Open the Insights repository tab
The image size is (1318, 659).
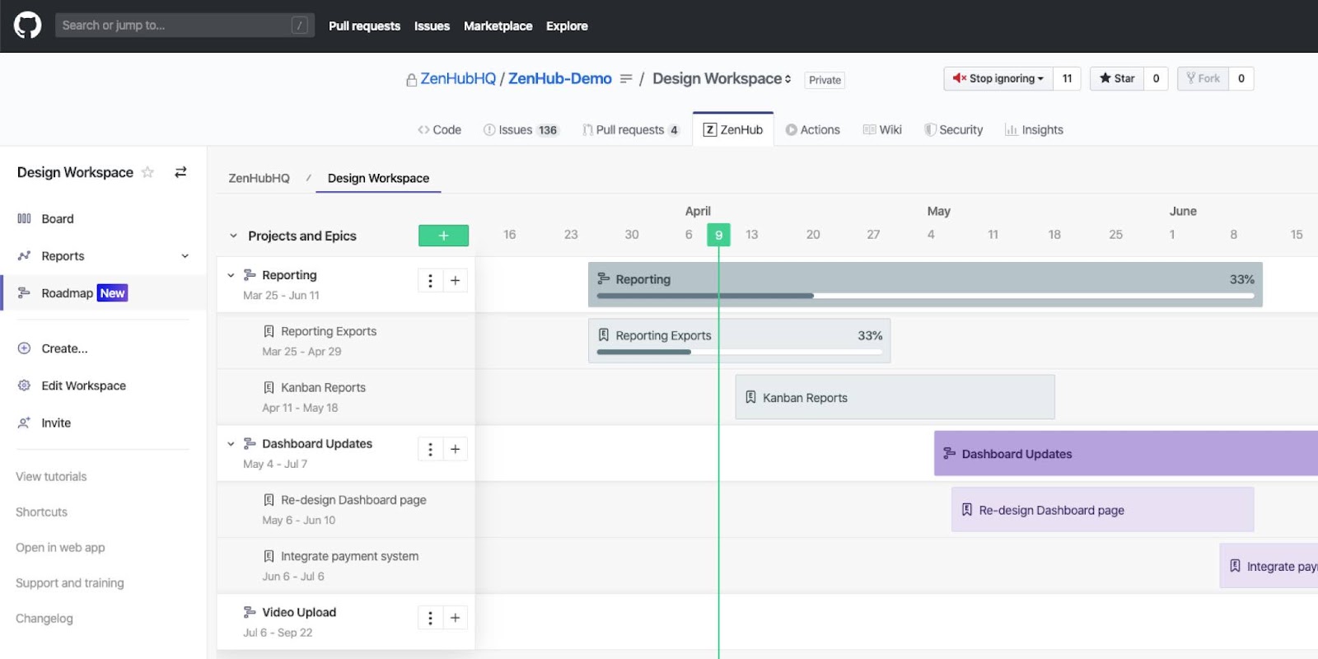click(1034, 130)
